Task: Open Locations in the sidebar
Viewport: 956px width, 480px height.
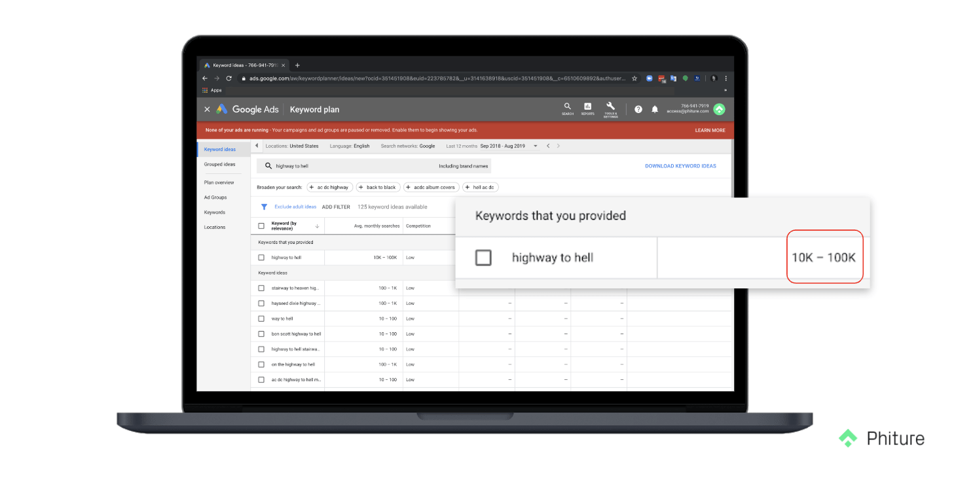Action: tap(215, 228)
